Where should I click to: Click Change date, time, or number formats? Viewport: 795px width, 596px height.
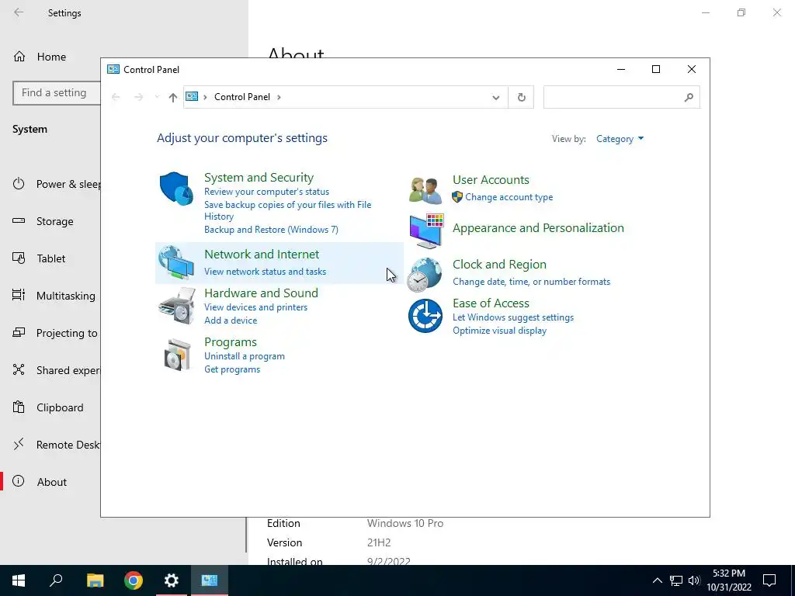click(x=531, y=282)
